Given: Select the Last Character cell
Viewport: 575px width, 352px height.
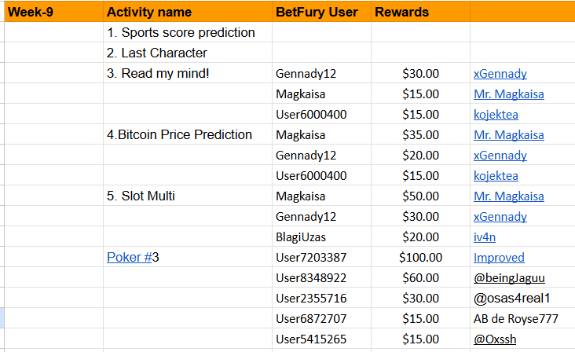Looking at the screenshot, I should point(188,53).
